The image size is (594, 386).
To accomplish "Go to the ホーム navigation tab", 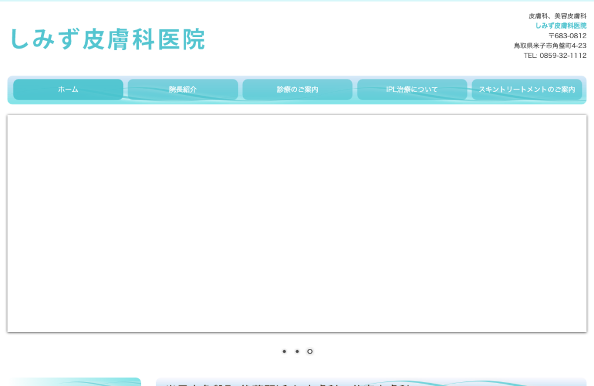I will pos(68,90).
